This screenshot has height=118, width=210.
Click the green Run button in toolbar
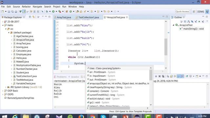[x=53, y=11]
